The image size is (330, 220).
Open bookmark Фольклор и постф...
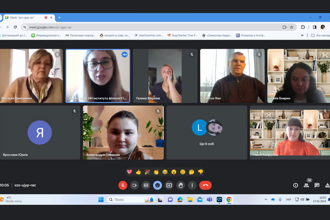[x=251, y=35]
